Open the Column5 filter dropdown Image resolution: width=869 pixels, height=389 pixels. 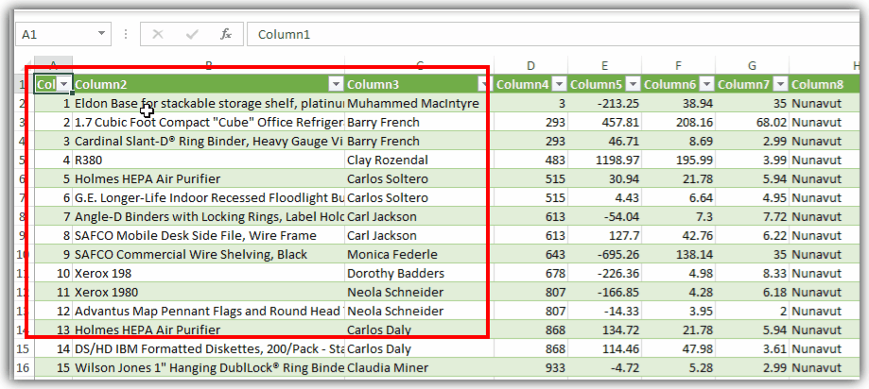coord(634,84)
